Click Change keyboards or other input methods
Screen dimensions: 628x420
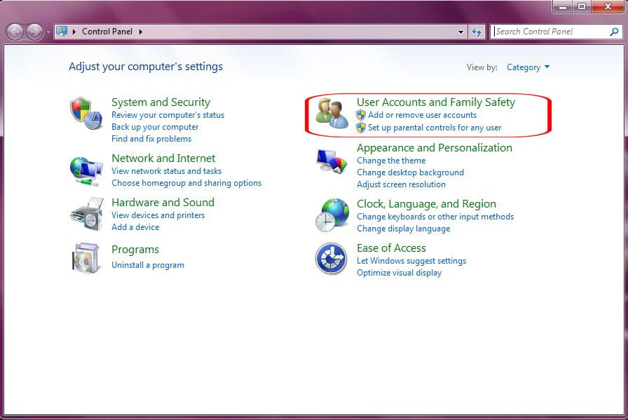(x=435, y=217)
